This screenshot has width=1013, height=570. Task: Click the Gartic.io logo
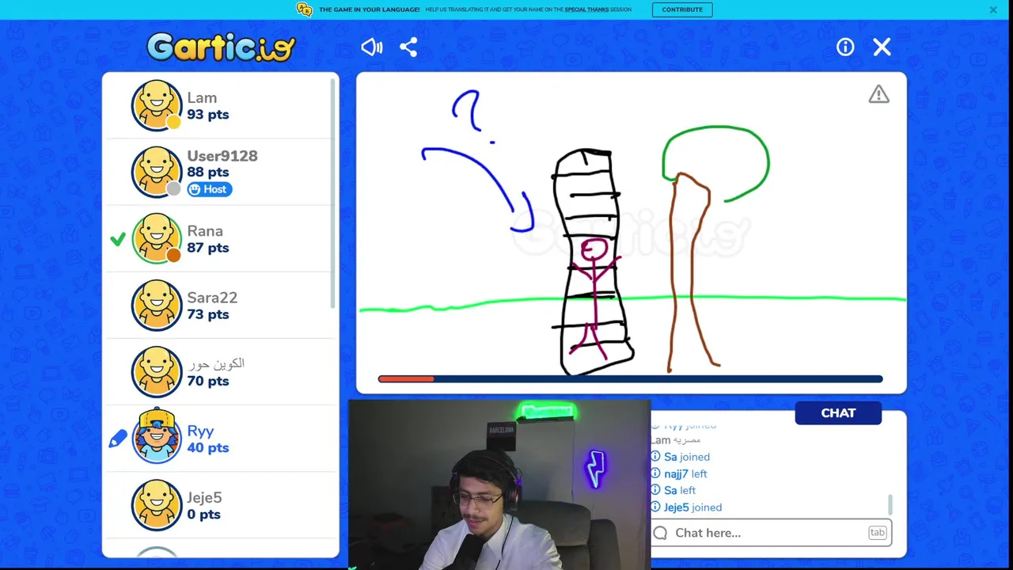click(x=221, y=47)
